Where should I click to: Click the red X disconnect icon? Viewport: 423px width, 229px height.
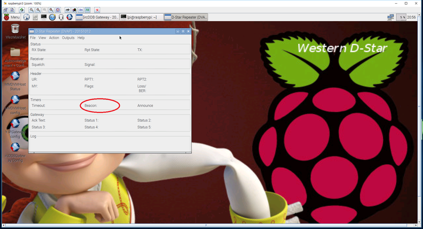pos(97,10)
